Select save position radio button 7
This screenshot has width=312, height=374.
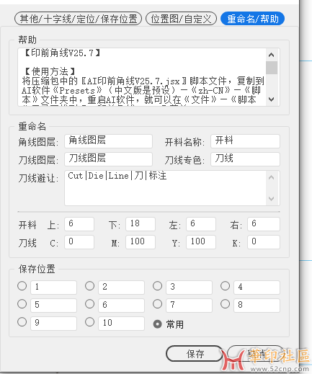point(158,304)
